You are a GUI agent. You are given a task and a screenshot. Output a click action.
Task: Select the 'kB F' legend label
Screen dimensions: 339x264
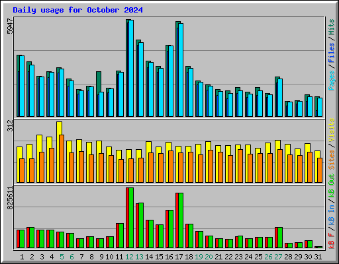click(x=331, y=241)
